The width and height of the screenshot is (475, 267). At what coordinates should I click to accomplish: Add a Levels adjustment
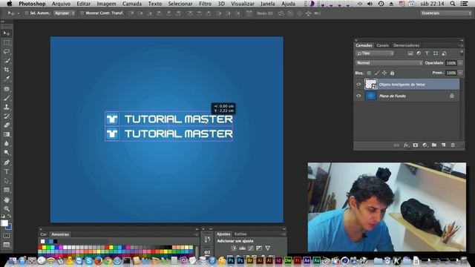pyautogui.click(x=243, y=248)
